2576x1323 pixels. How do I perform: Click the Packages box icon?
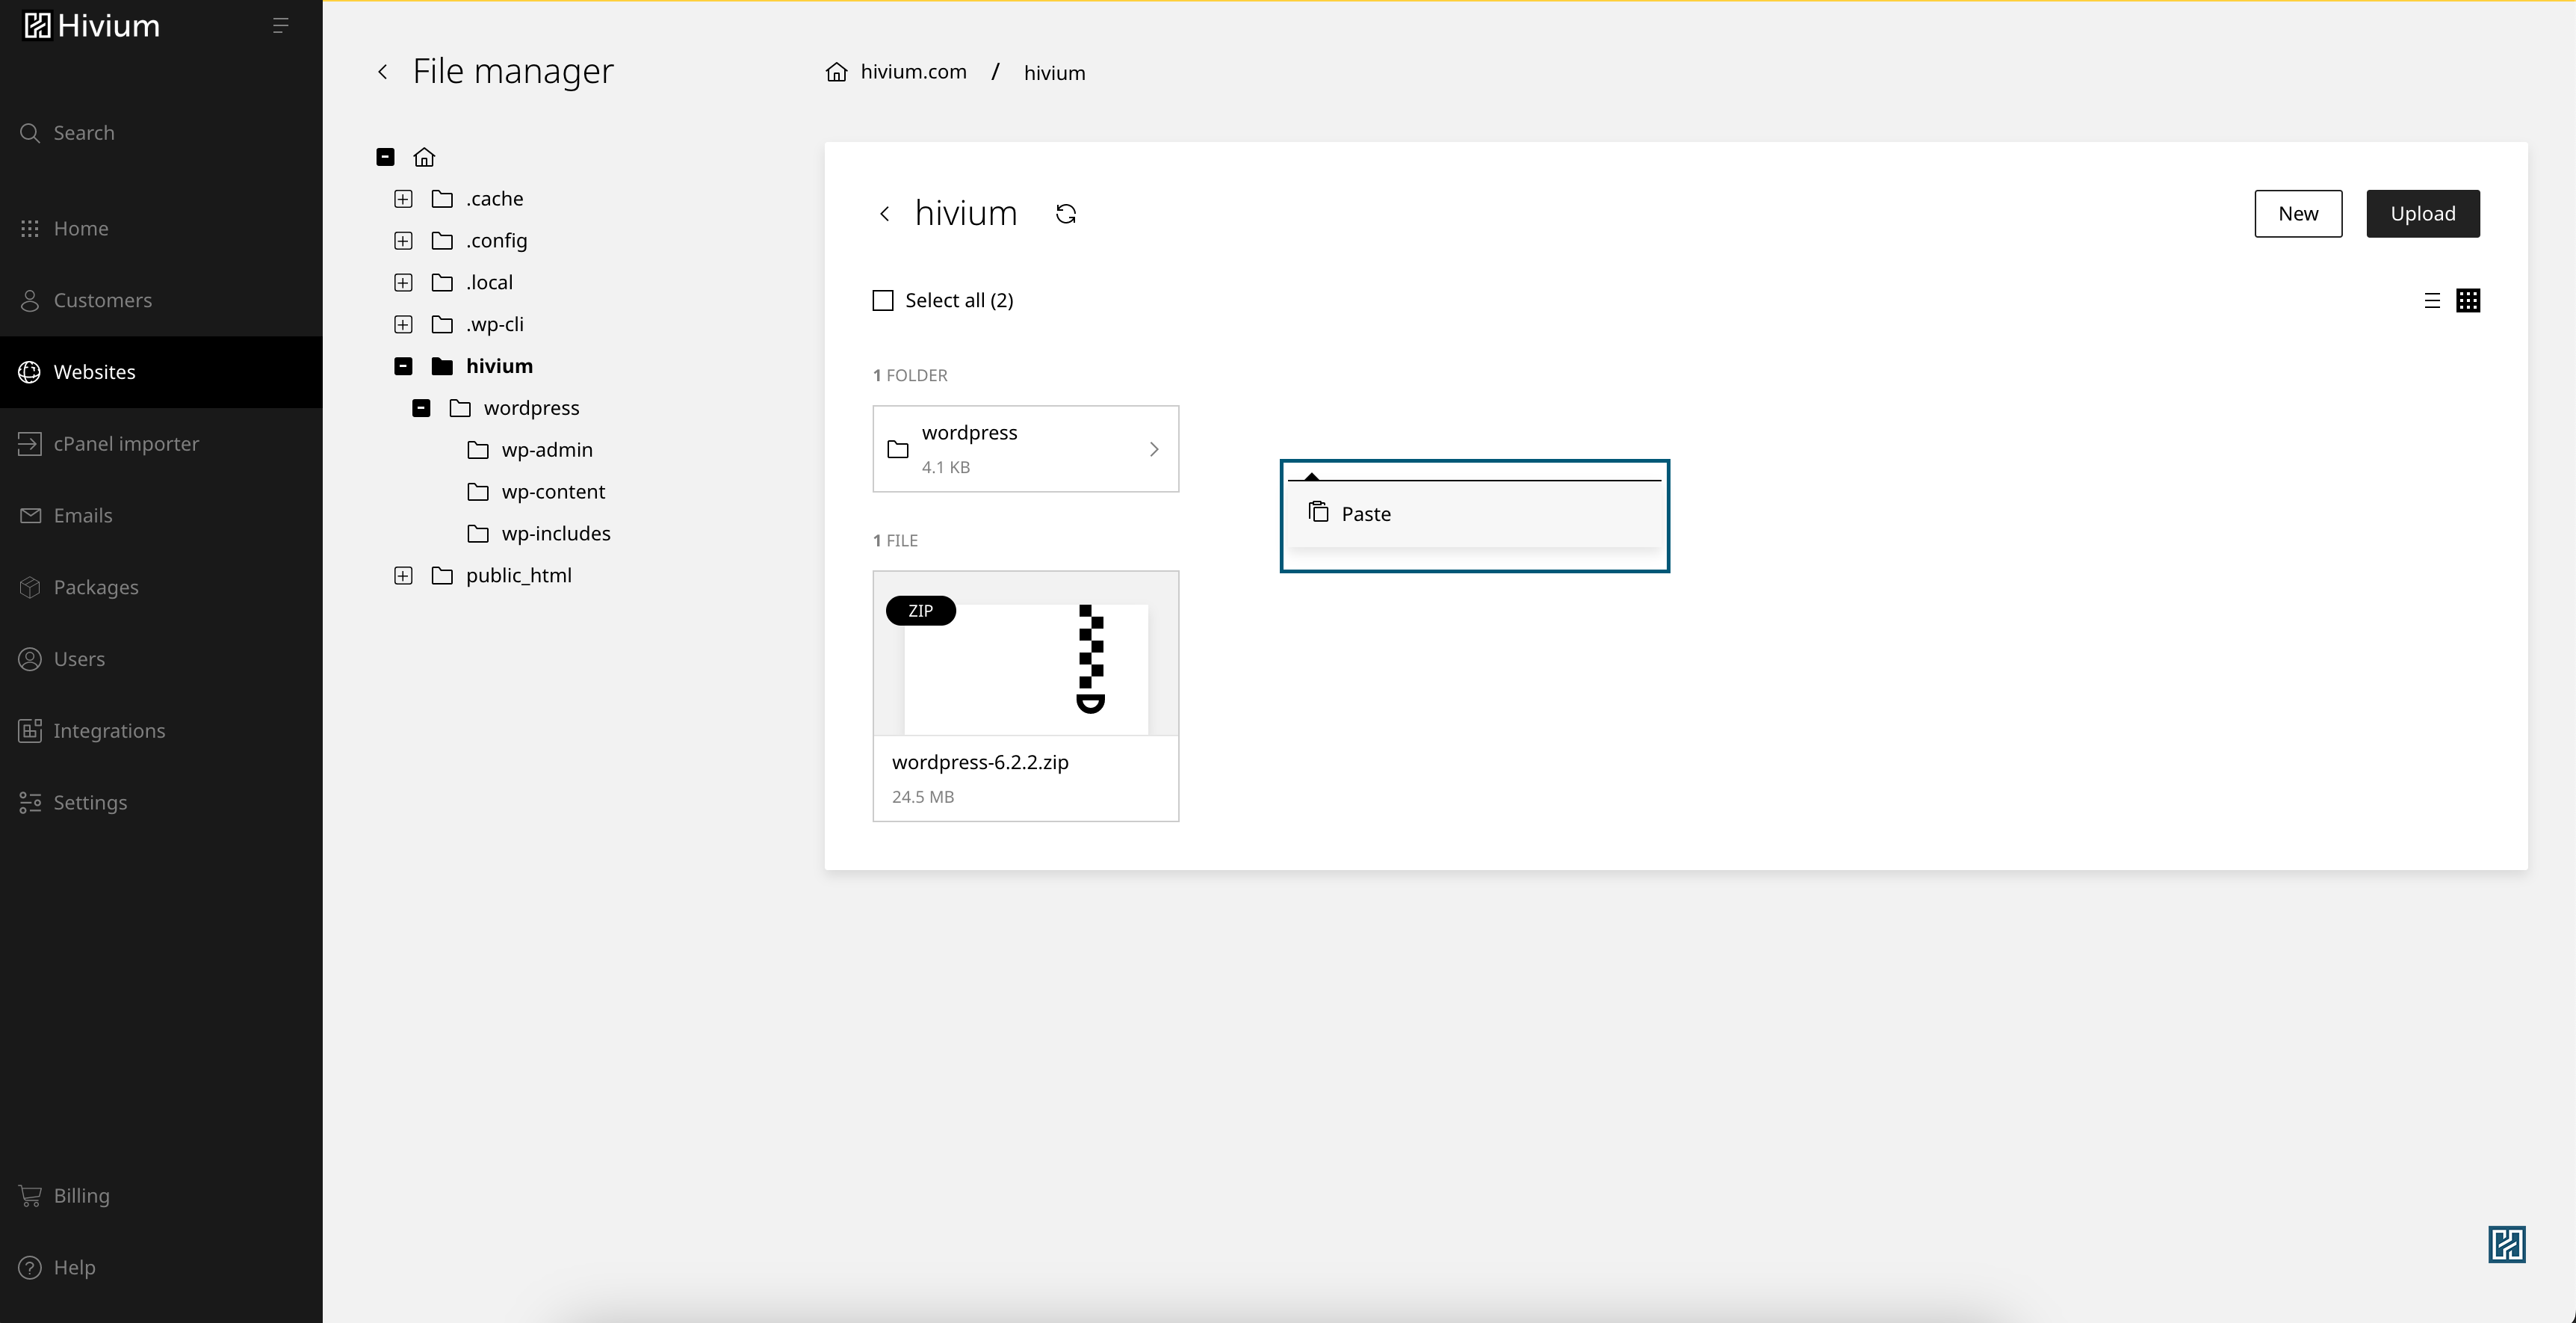point(30,588)
